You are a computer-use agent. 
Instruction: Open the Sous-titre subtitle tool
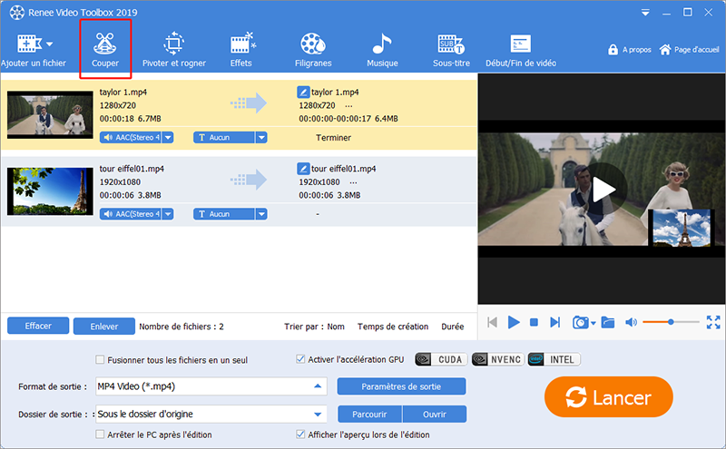(x=451, y=49)
